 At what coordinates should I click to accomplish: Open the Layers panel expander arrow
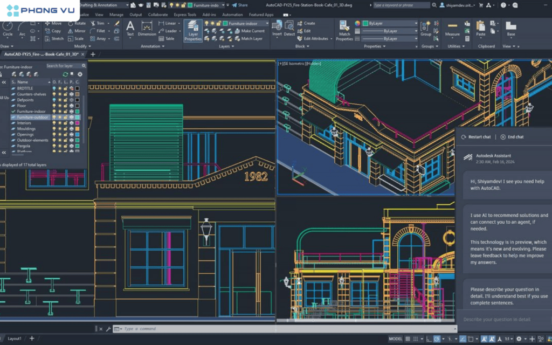click(x=233, y=46)
